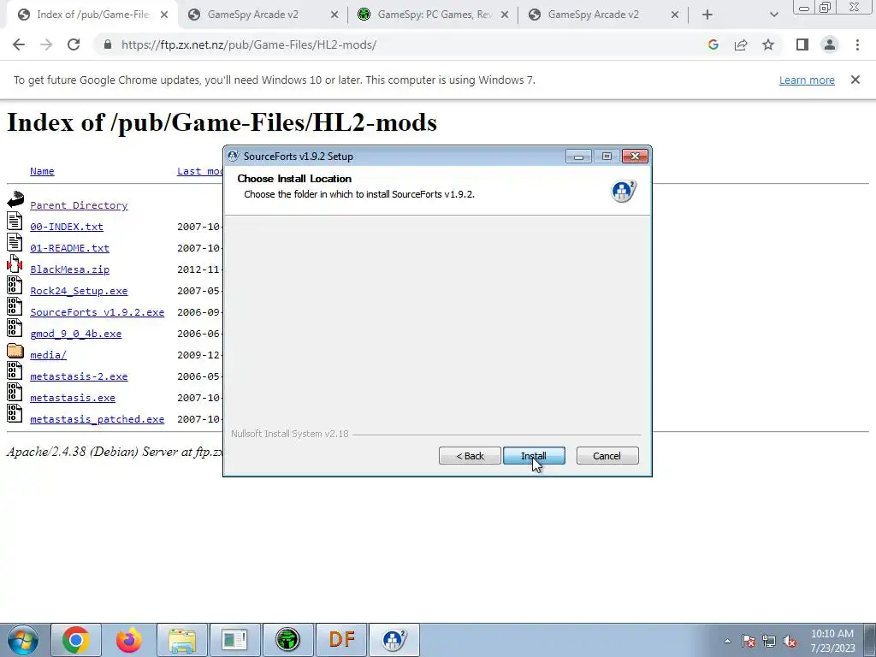Click the back-arrow icon beside Parent Directory
Viewport: 876px width, 657px height.
pyautogui.click(x=15, y=199)
